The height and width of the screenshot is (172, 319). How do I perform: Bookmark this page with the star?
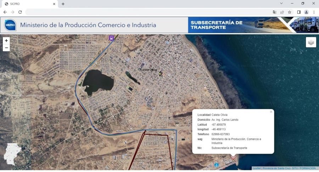pos(290,12)
